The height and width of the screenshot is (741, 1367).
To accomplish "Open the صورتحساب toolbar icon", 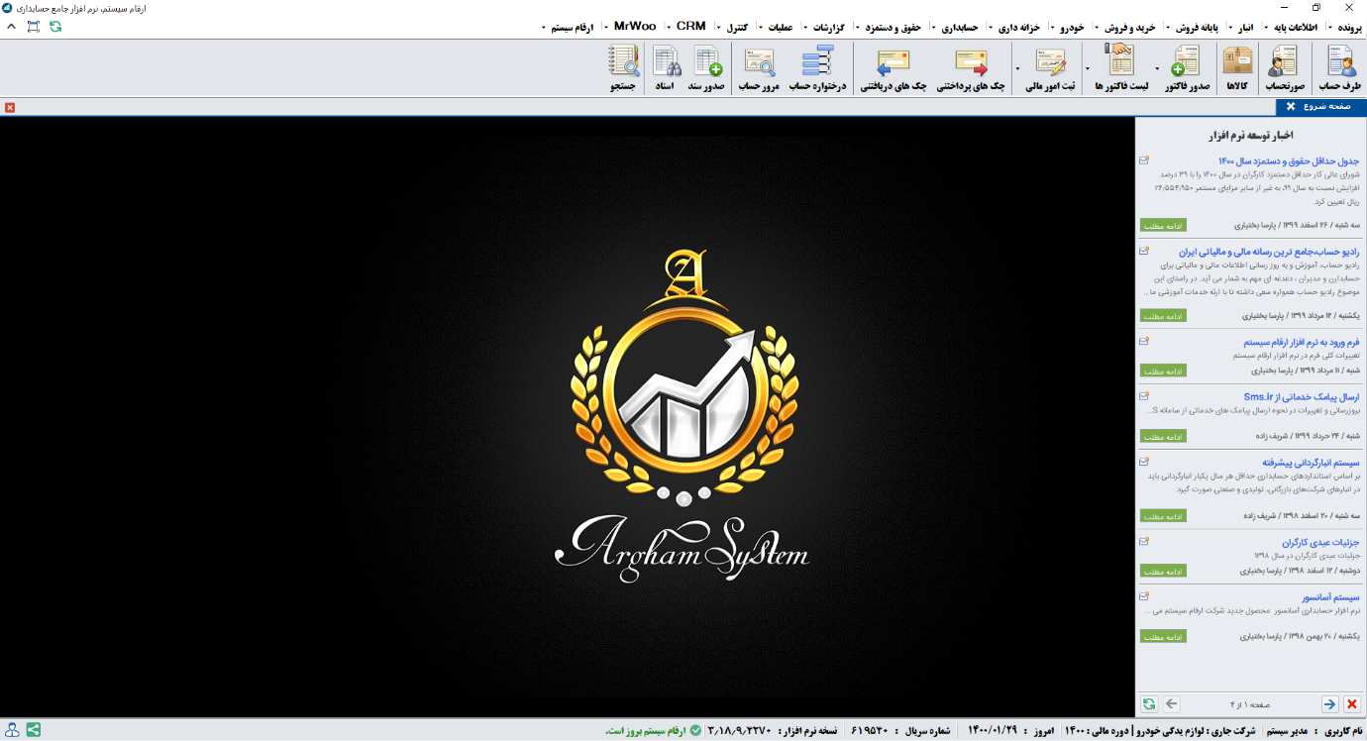I will click(1285, 69).
